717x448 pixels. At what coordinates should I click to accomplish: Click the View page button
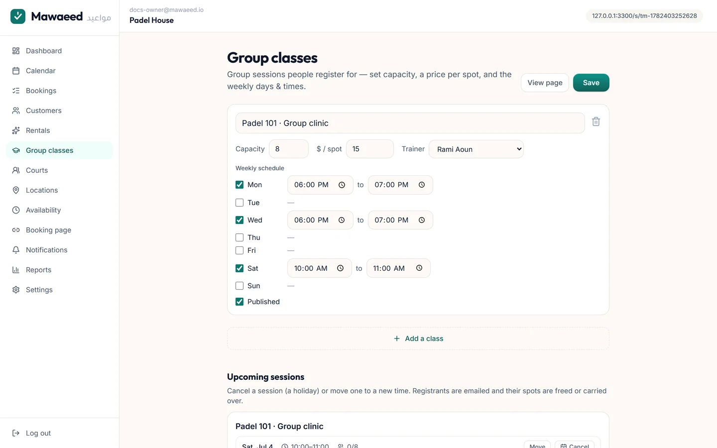pyautogui.click(x=545, y=83)
